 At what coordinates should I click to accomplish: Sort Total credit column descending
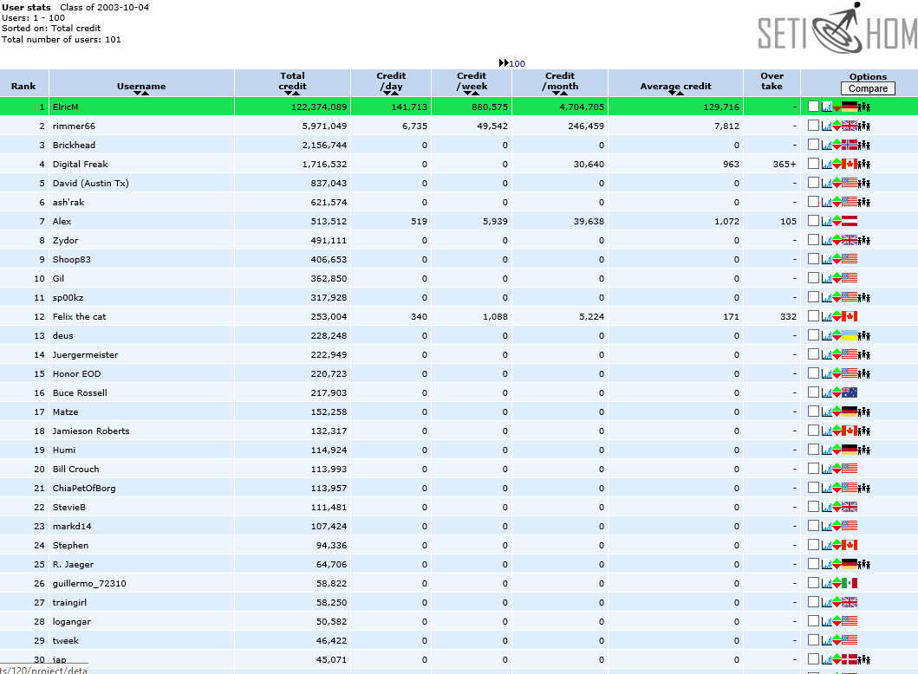pyautogui.click(x=288, y=94)
